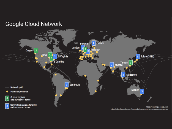Click the Iowa label text

tap(45, 55)
